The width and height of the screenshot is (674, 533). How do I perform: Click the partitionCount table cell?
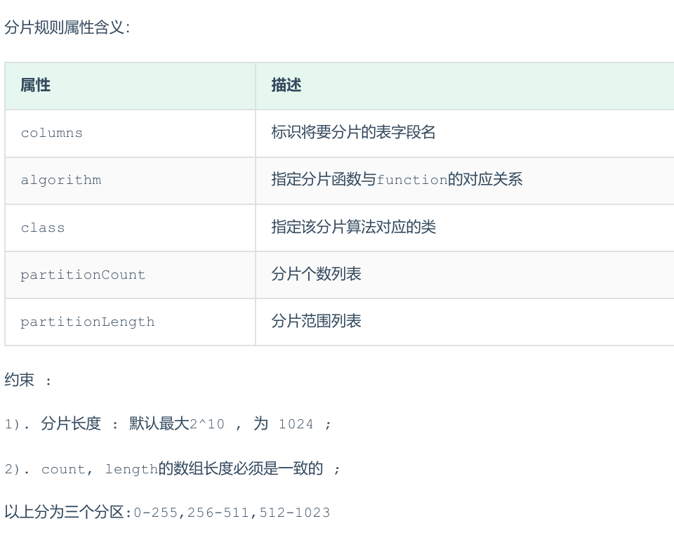[x=83, y=275]
